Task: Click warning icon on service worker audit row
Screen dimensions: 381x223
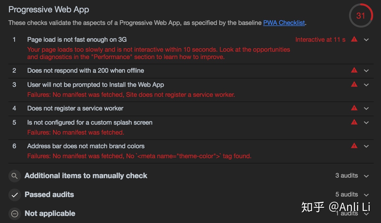Action: [354, 108]
